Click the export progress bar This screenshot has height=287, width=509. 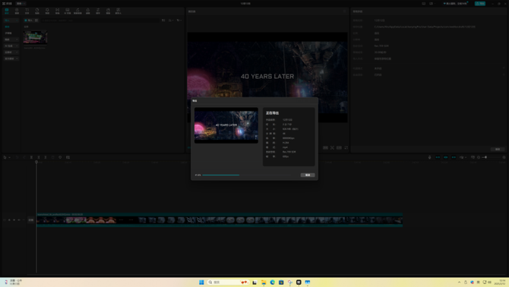pos(246,175)
